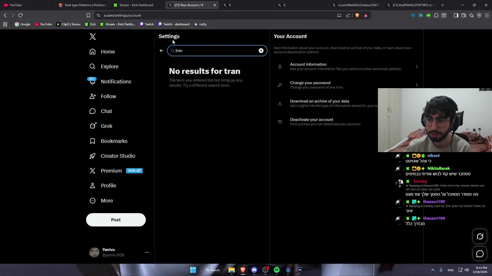Click back arrow in Settings search

(161, 51)
